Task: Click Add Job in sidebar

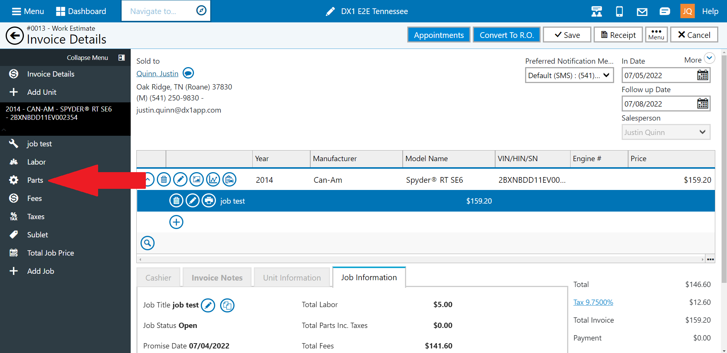Action: point(41,271)
